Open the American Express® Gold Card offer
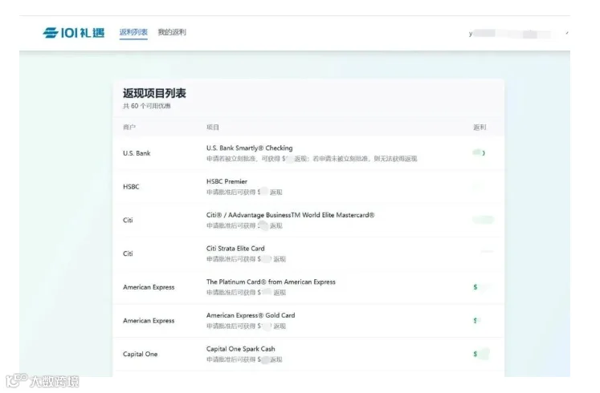The width and height of the screenshot is (600, 393). [x=251, y=315]
